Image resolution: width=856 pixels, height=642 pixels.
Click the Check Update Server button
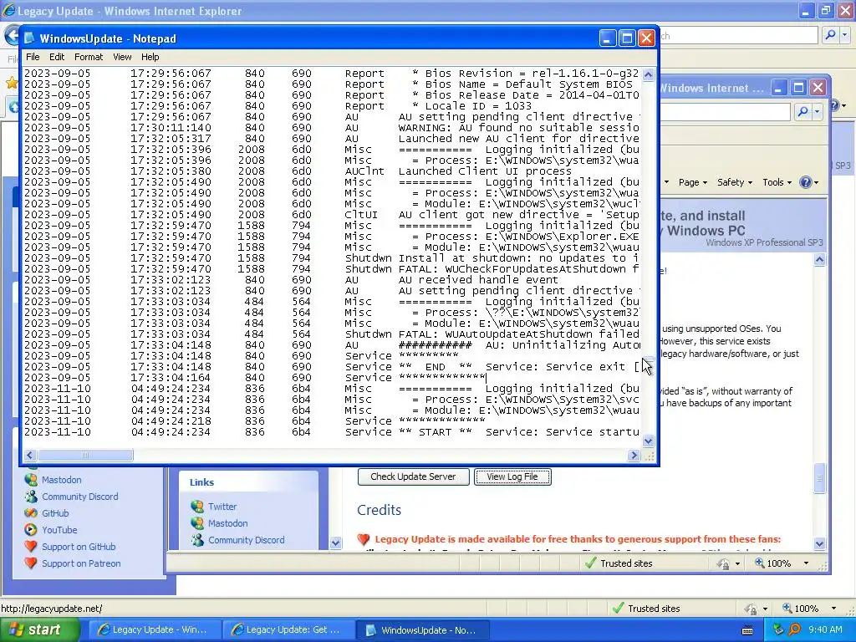coord(413,476)
